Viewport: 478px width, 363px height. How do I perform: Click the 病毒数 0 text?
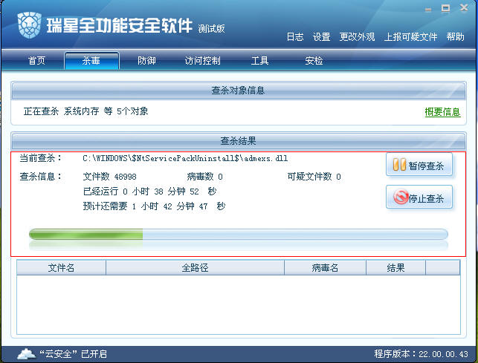tap(205, 177)
